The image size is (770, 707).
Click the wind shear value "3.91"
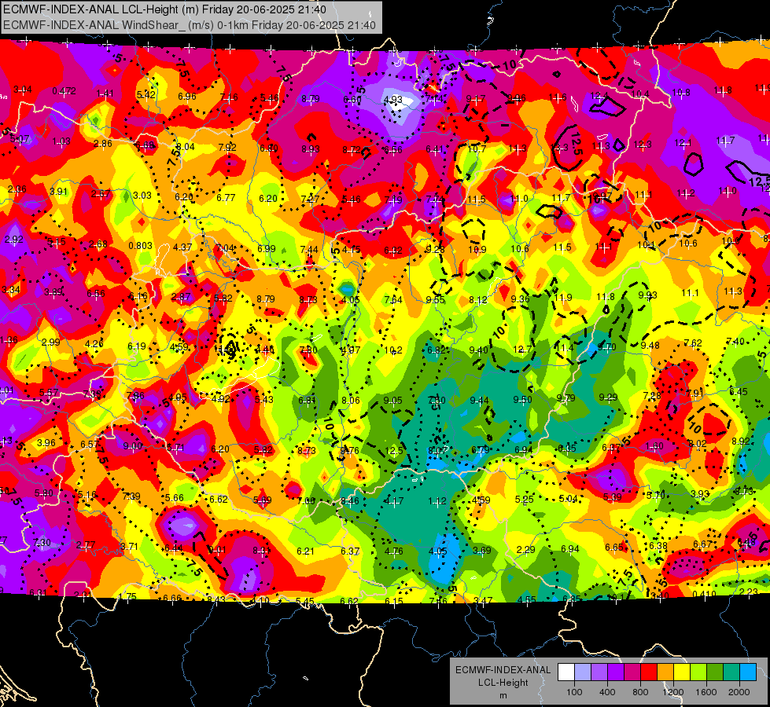pos(58,192)
